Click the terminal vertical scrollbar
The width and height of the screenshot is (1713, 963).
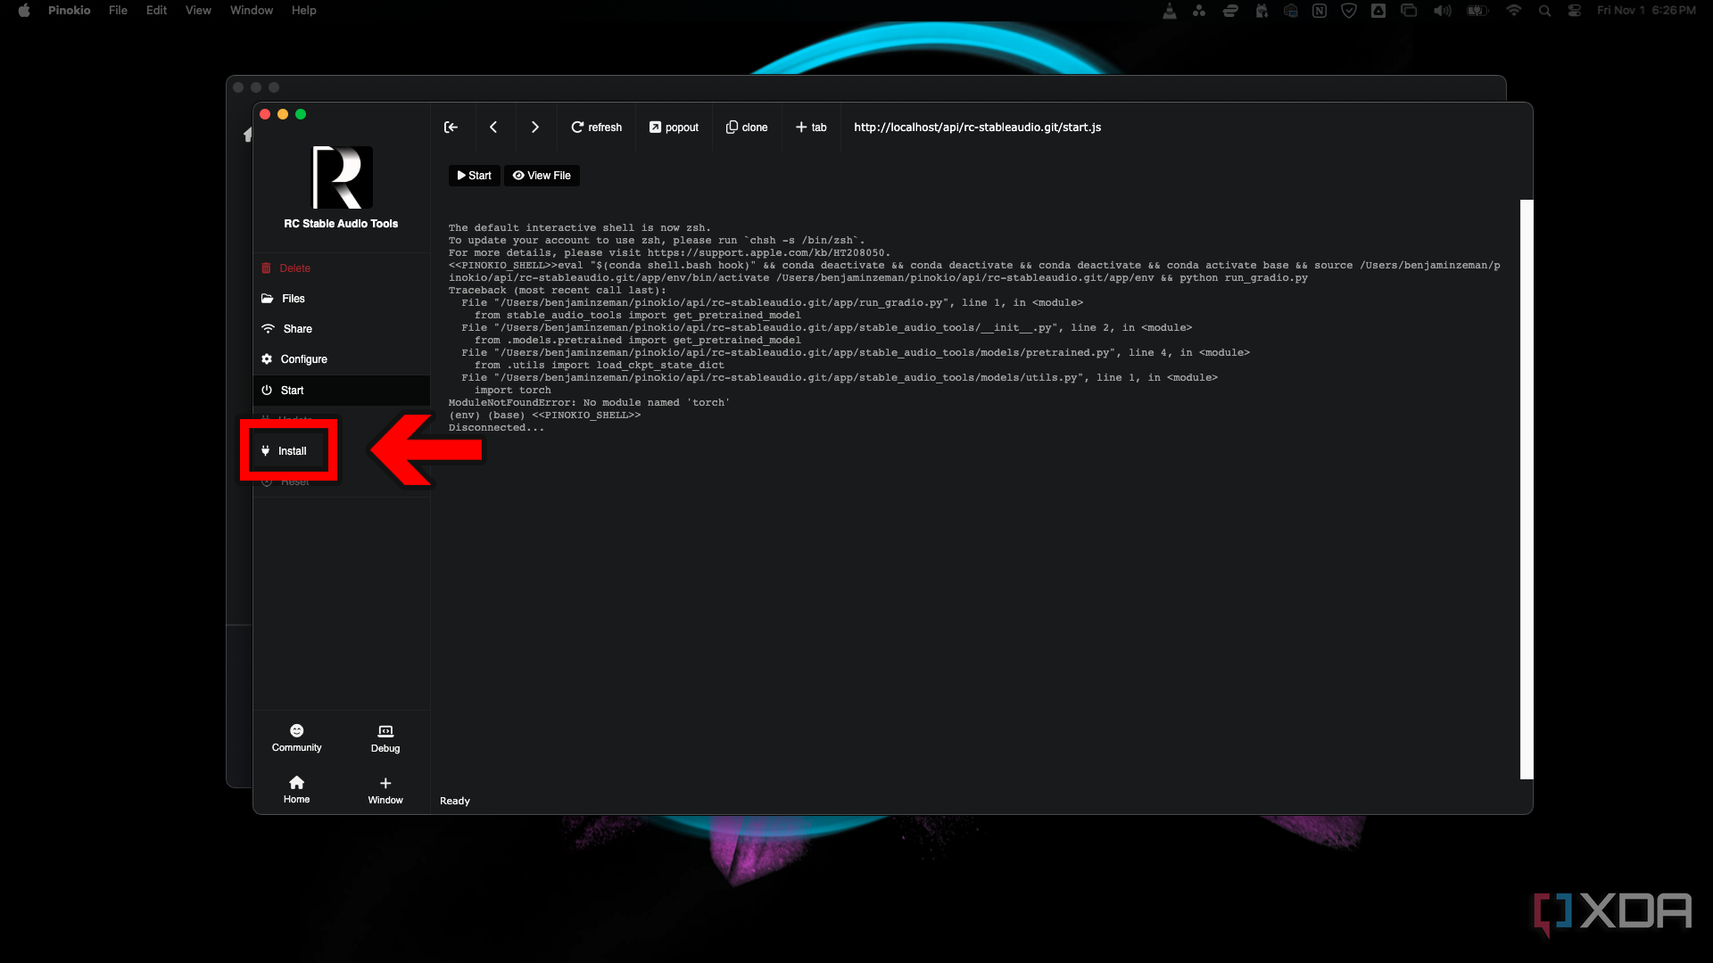pos(1526,489)
